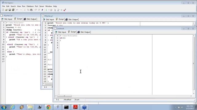Screen dimensions: 197x110
Task: Click the Indent icon in toolbar
Action: (x=39, y=10)
